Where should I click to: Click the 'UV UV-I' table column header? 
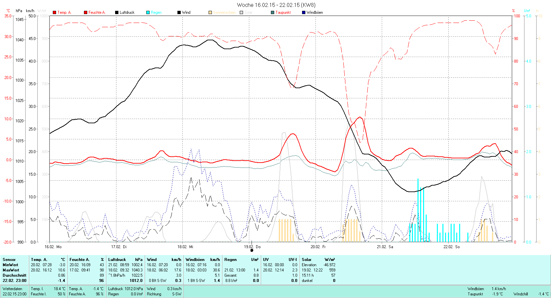[280, 259]
